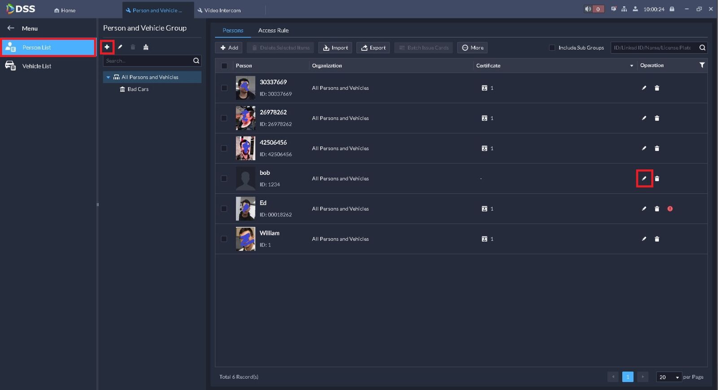Edit bob's person record

(x=644, y=178)
